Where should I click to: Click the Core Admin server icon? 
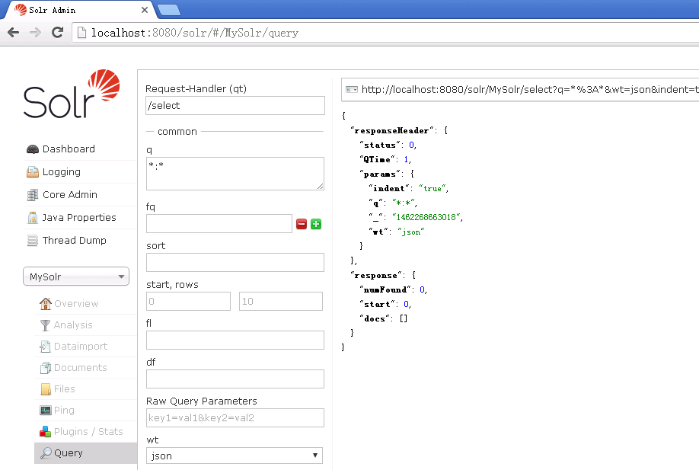pyautogui.click(x=33, y=195)
